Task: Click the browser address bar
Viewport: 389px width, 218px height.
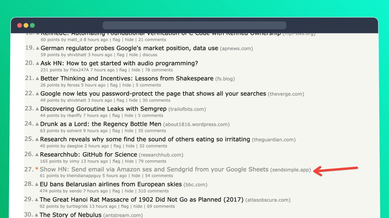Action: coord(194,26)
